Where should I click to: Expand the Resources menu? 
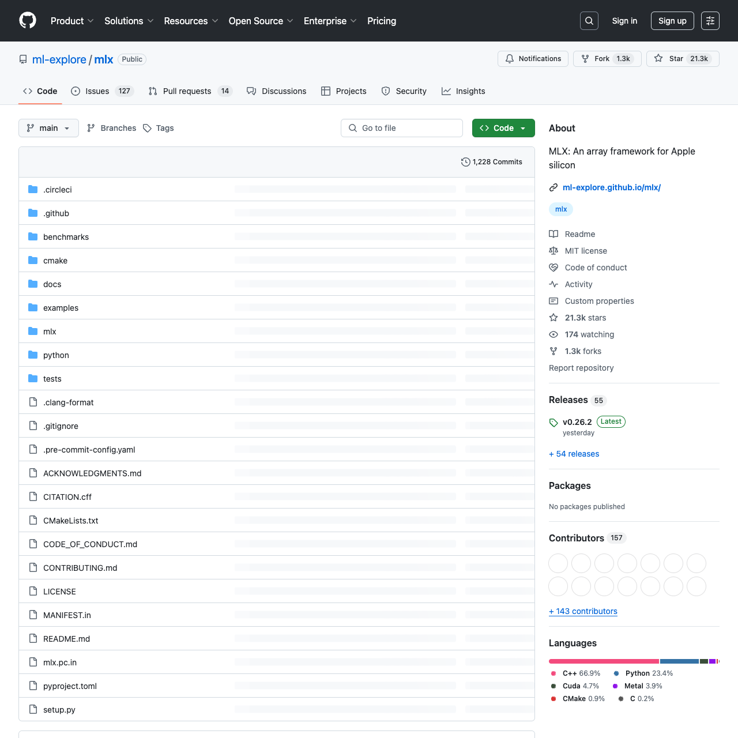[x=191, y=21]
